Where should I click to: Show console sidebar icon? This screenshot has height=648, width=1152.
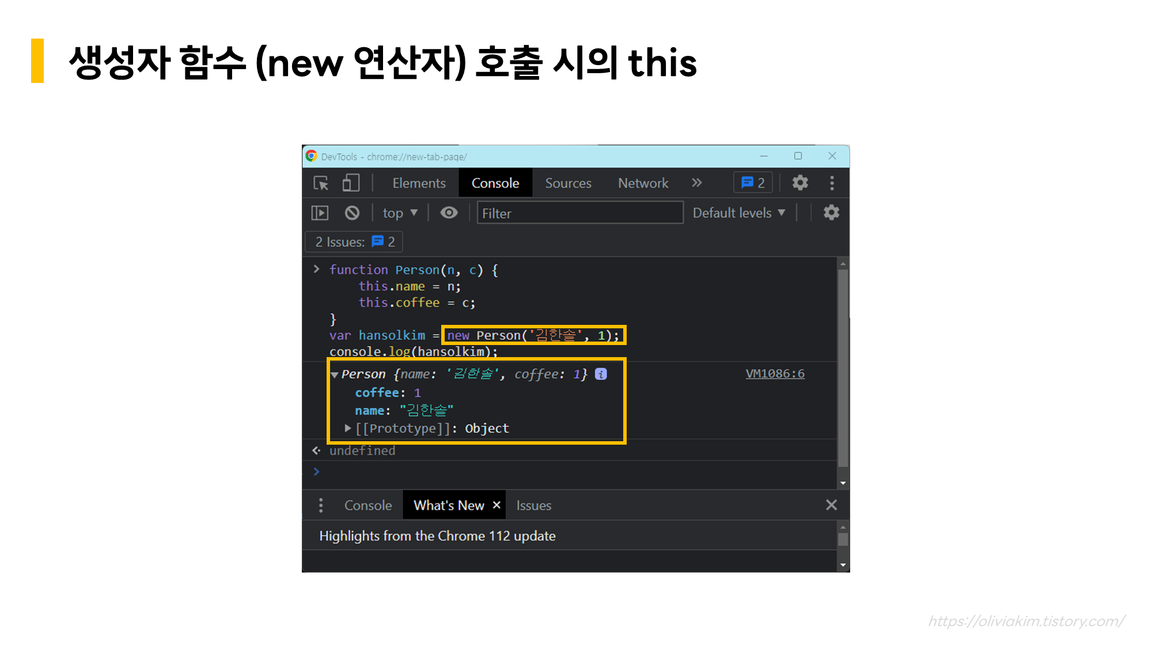pyautogui.click(x=320, y=213)
